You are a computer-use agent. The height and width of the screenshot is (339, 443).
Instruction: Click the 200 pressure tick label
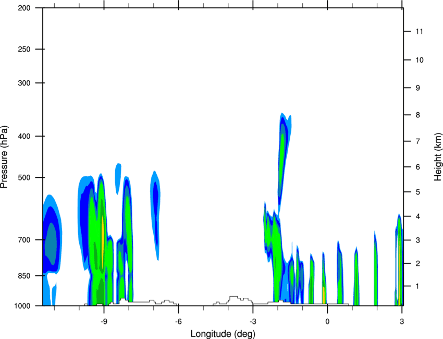click(24, 8)
